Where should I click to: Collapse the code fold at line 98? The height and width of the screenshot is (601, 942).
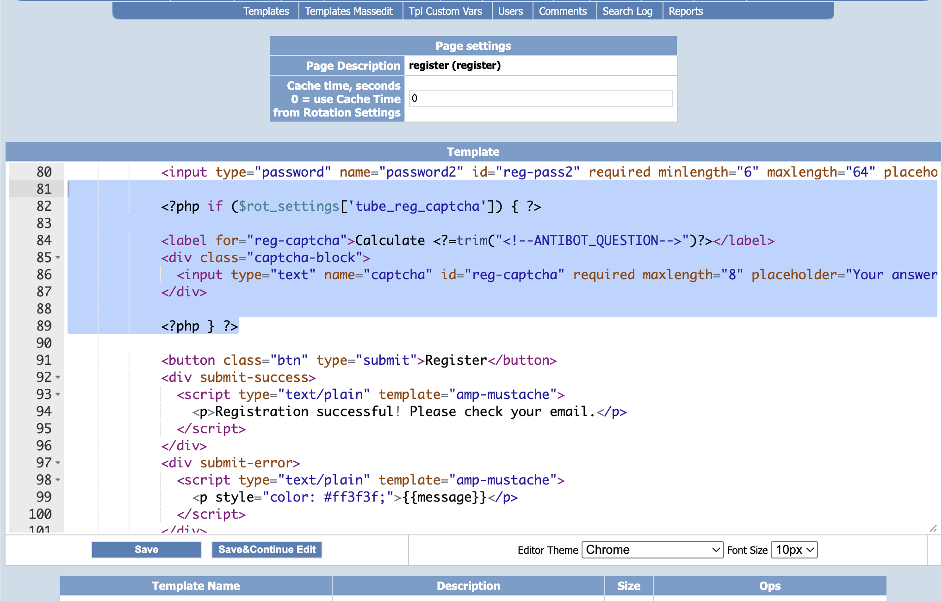[58, 480]
